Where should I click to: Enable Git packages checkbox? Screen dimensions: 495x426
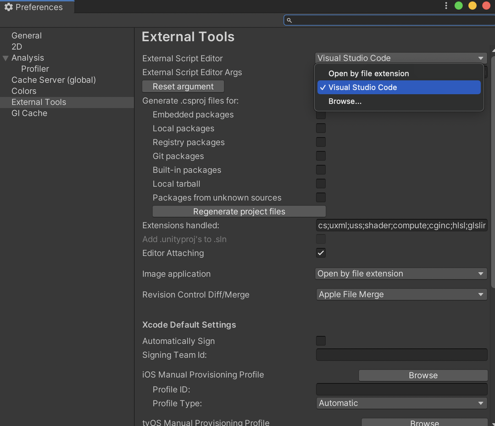tap(321, 156)
